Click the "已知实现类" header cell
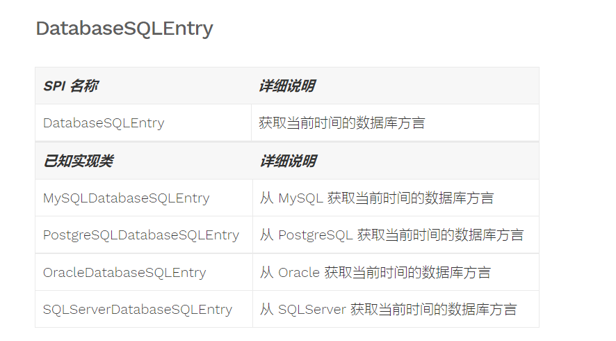616x341 pixels. tap(78, 161)
